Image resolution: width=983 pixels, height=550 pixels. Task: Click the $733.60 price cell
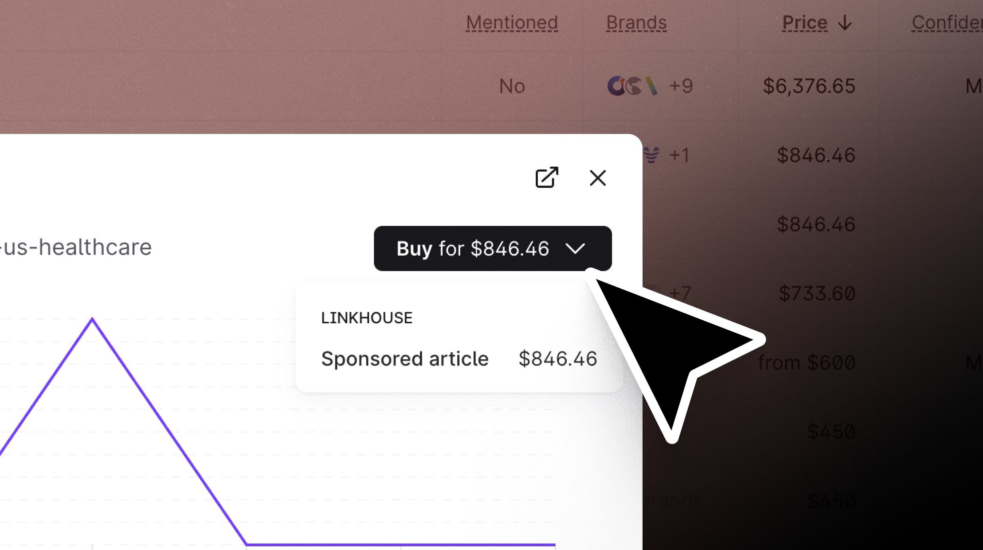817,294
